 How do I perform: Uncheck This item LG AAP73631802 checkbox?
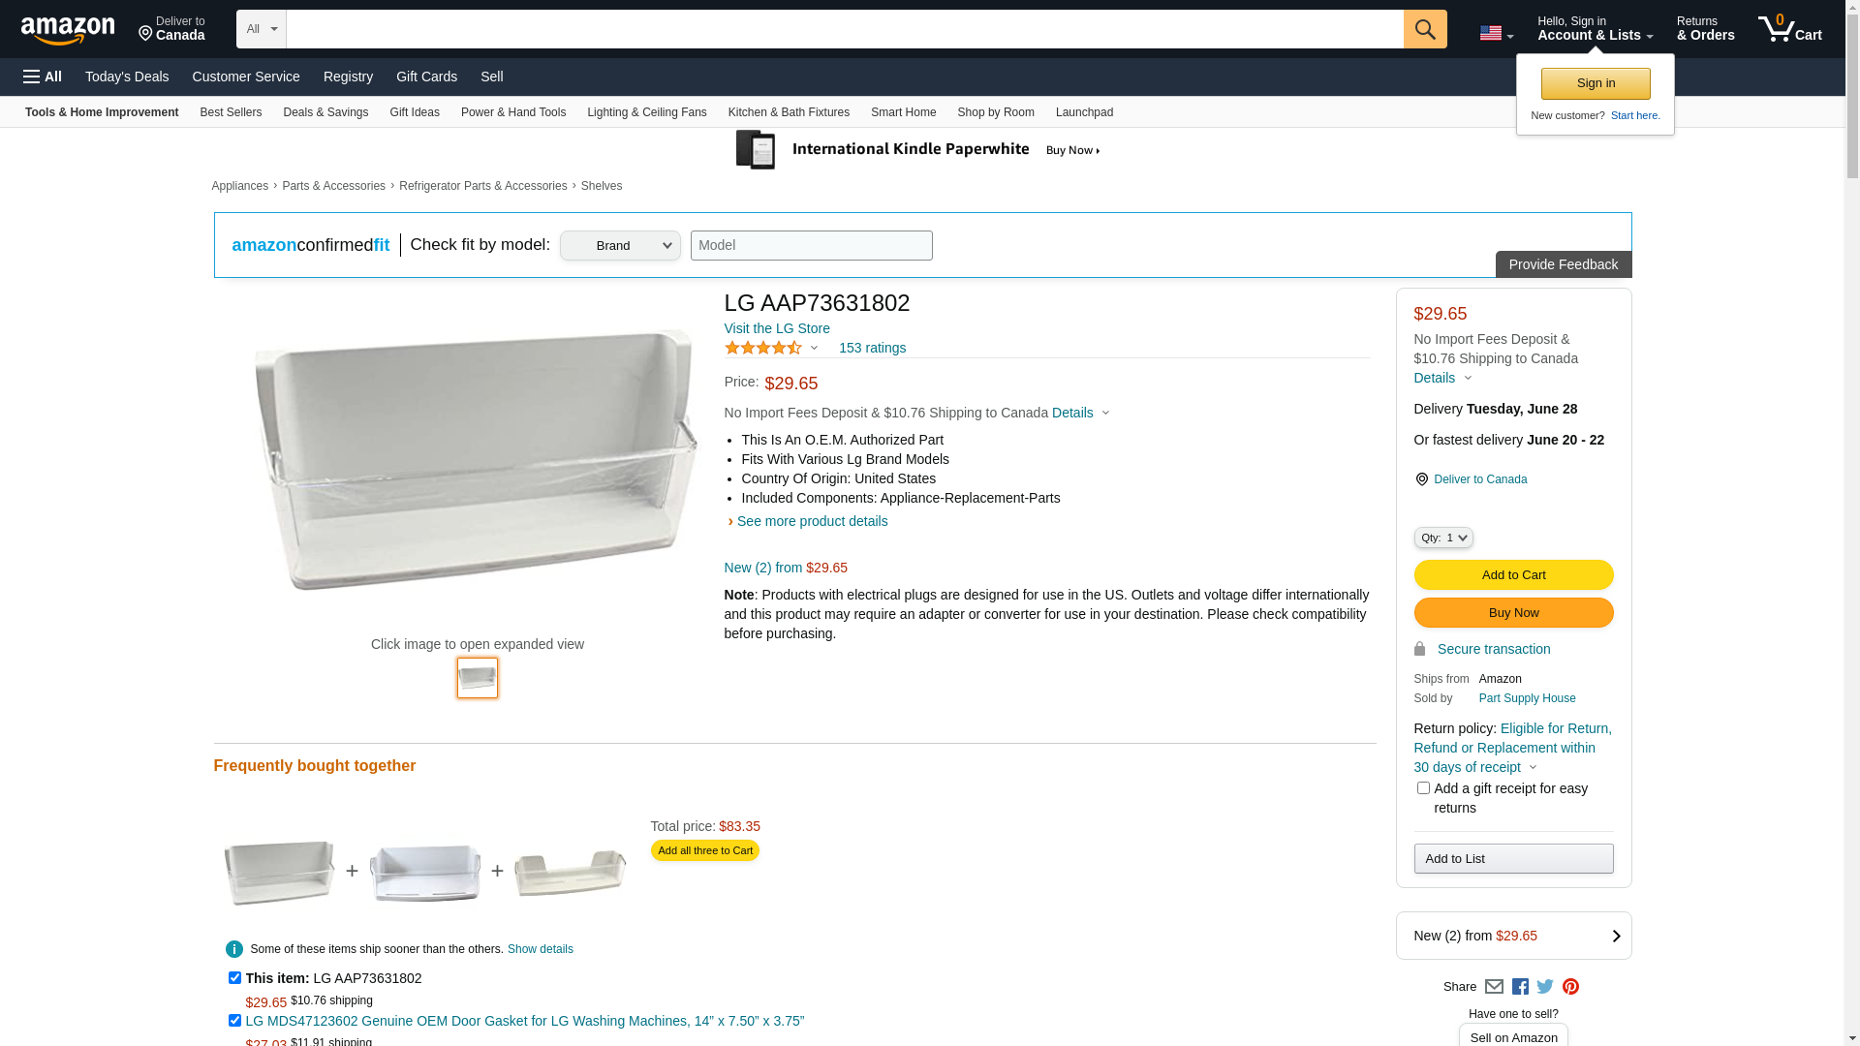(234, 978)
